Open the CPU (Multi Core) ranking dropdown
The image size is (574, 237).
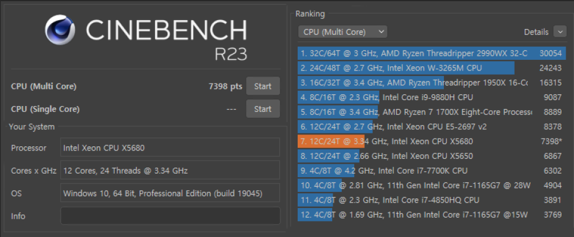point(343,32)
